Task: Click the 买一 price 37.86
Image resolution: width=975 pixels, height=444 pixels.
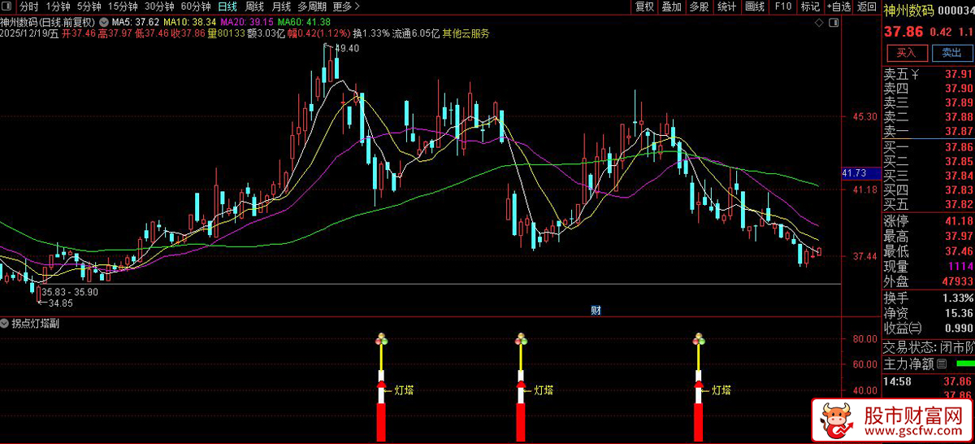Action: (959, 147)
